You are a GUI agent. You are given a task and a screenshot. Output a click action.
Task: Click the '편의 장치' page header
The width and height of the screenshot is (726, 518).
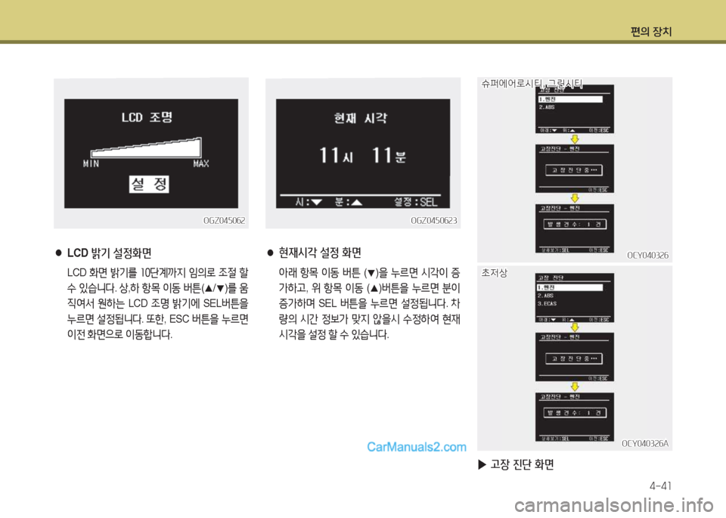pyautogui.click(x=650, y=32)
